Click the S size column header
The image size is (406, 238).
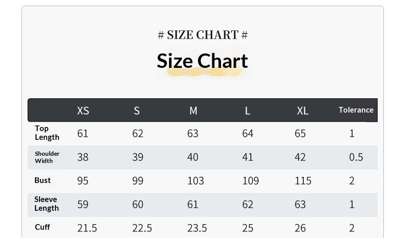137,111
